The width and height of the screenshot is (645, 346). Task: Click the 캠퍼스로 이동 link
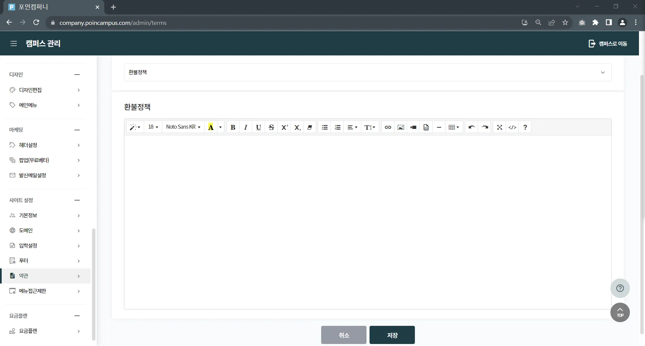[x=608, y=44]
